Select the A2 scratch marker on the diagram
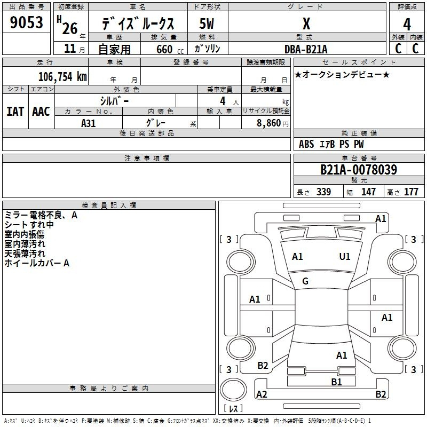The image size is (427, 427). [x=262, y=394]
